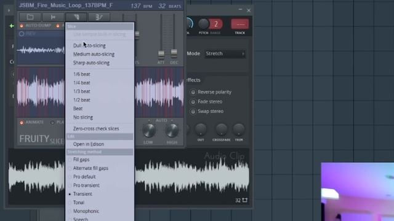This screenshot has width=394, height=221.
Task: Open the Slicer region/grouping button
Action: pos(99,17)
